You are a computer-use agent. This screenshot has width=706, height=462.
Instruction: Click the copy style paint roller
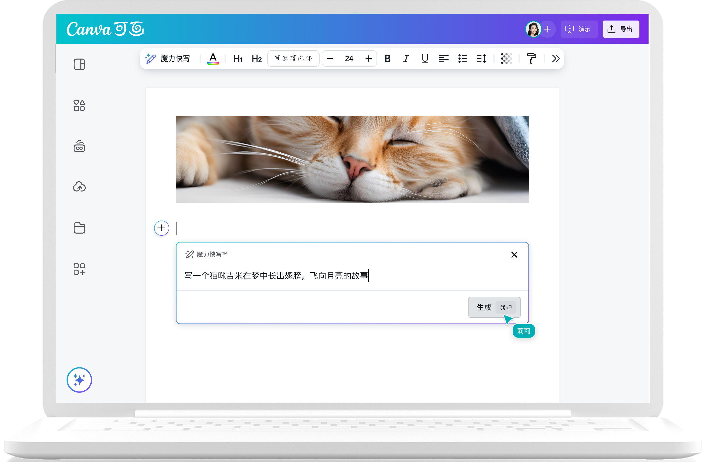tap(531, 59)
